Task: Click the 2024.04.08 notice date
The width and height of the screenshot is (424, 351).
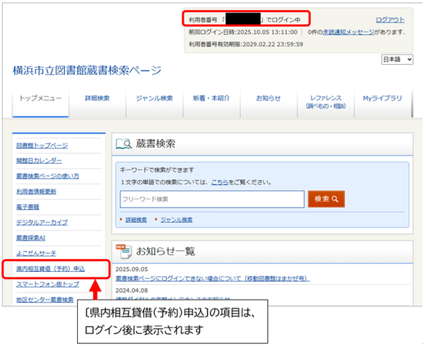Action: coord(131,290)
